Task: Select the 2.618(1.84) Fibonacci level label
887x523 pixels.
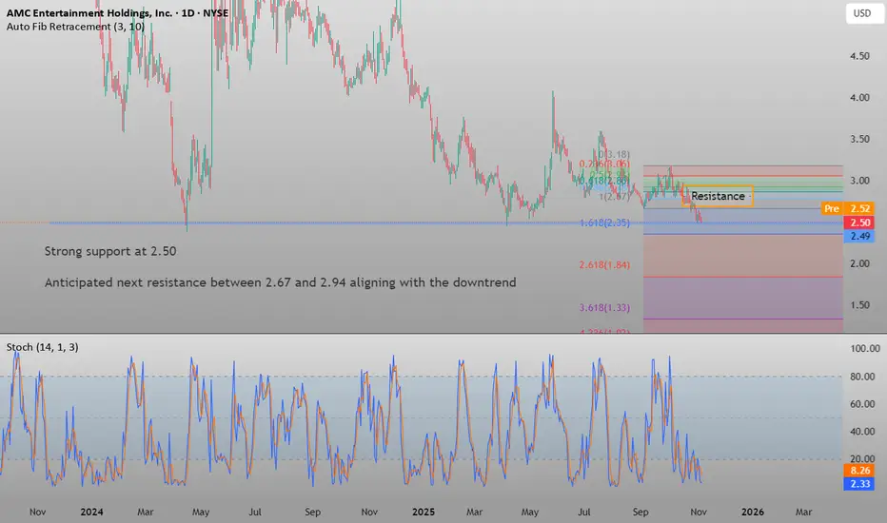Action: pos(604,264)
